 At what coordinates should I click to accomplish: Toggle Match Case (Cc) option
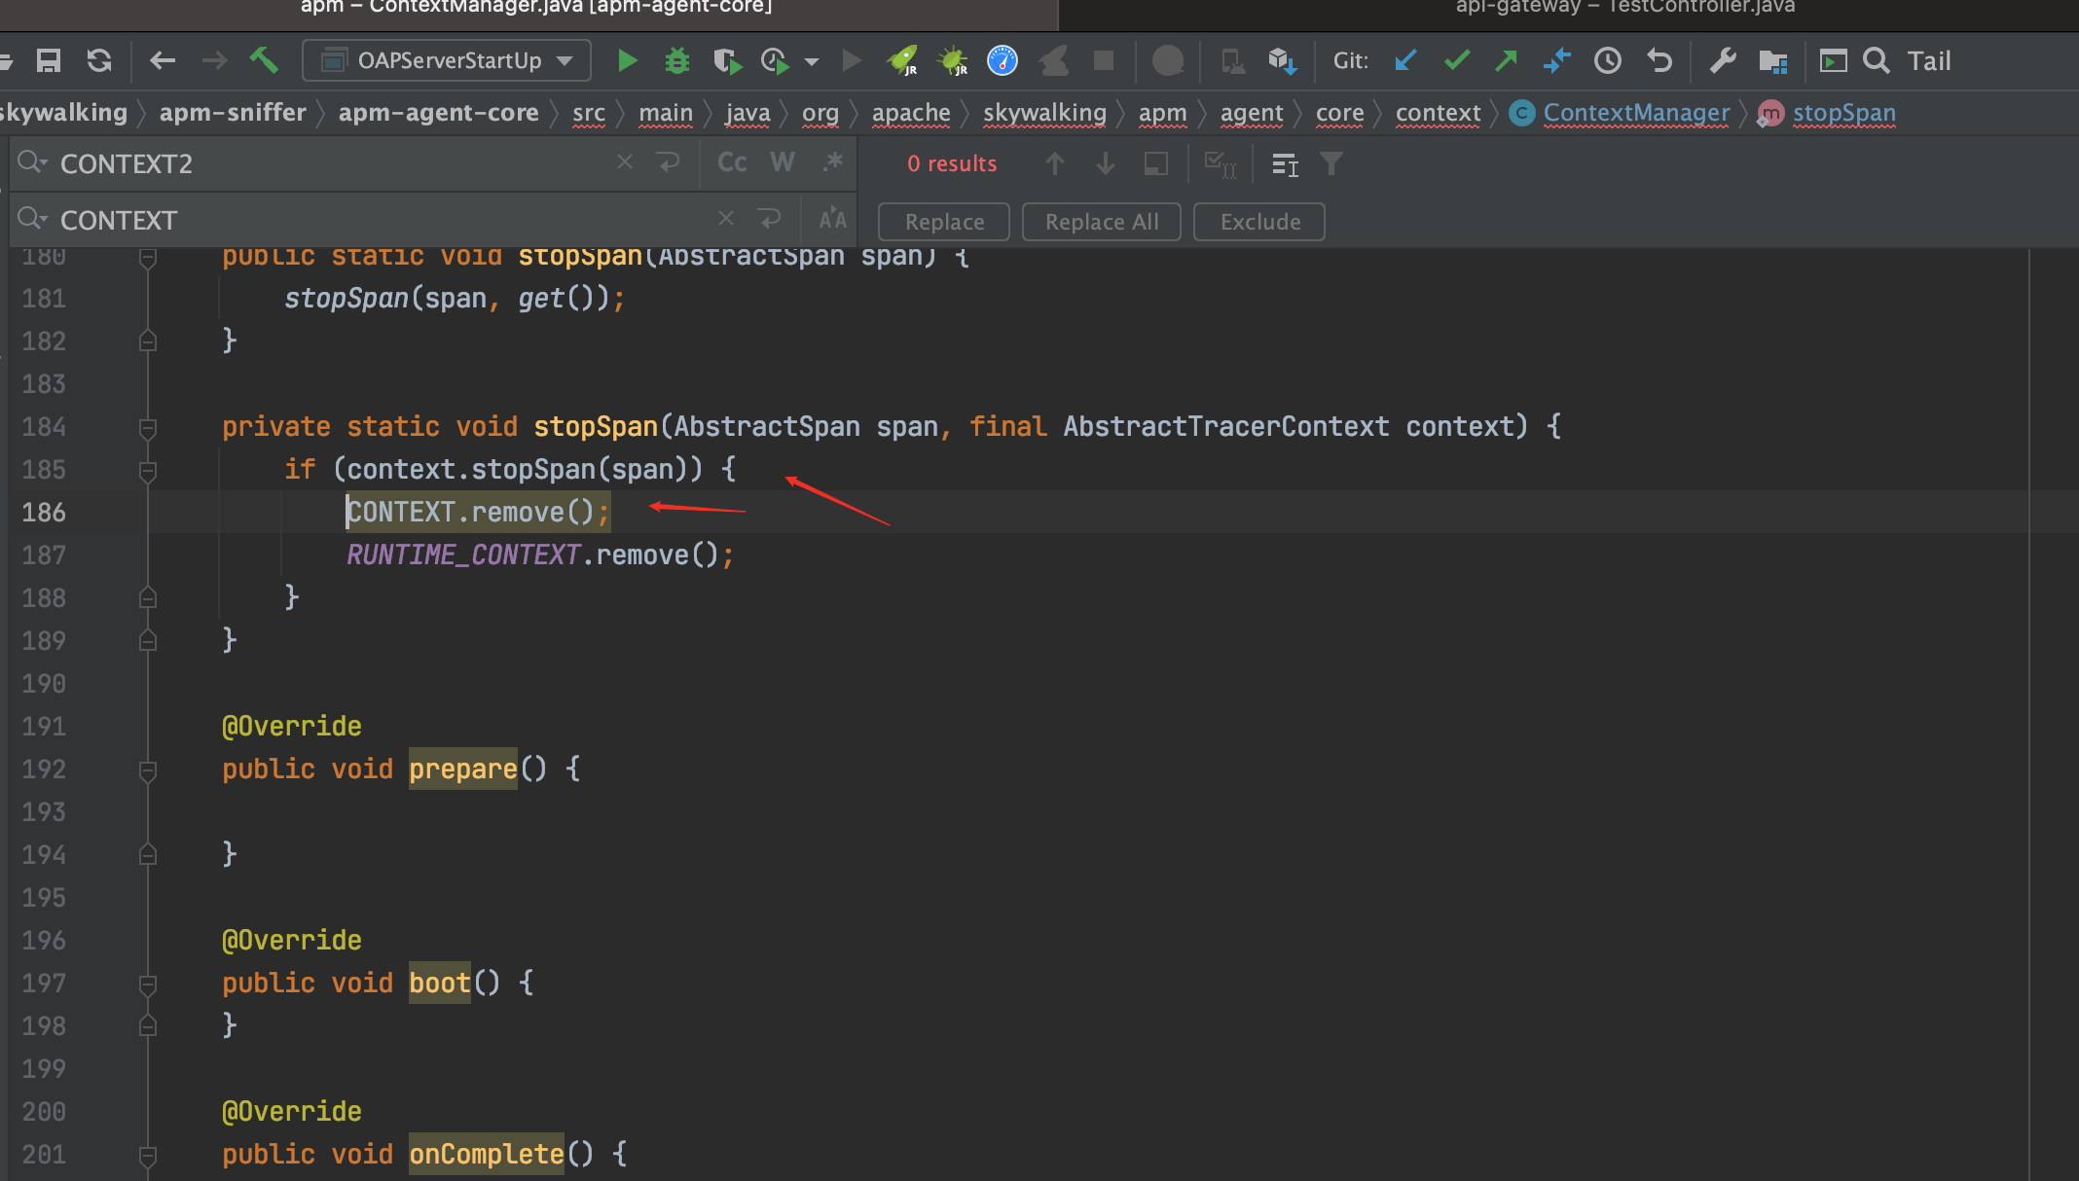732,162
